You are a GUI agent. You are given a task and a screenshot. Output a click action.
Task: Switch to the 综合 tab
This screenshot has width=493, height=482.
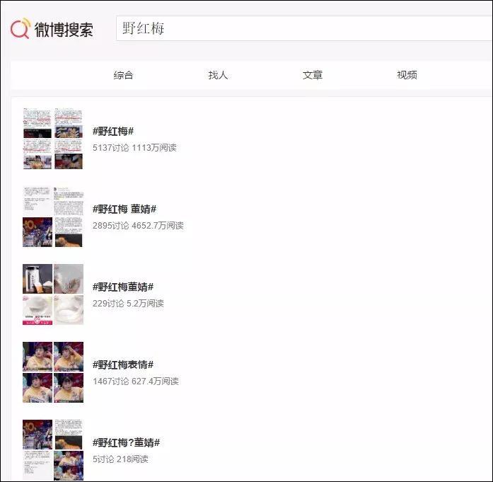pos(123,75)
